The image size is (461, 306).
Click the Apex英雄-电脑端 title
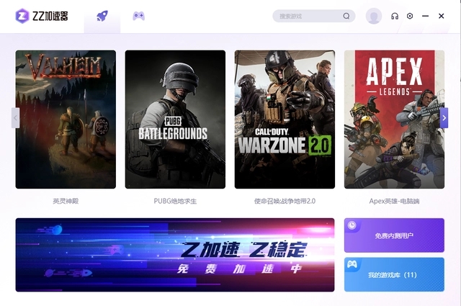point(394,201)
